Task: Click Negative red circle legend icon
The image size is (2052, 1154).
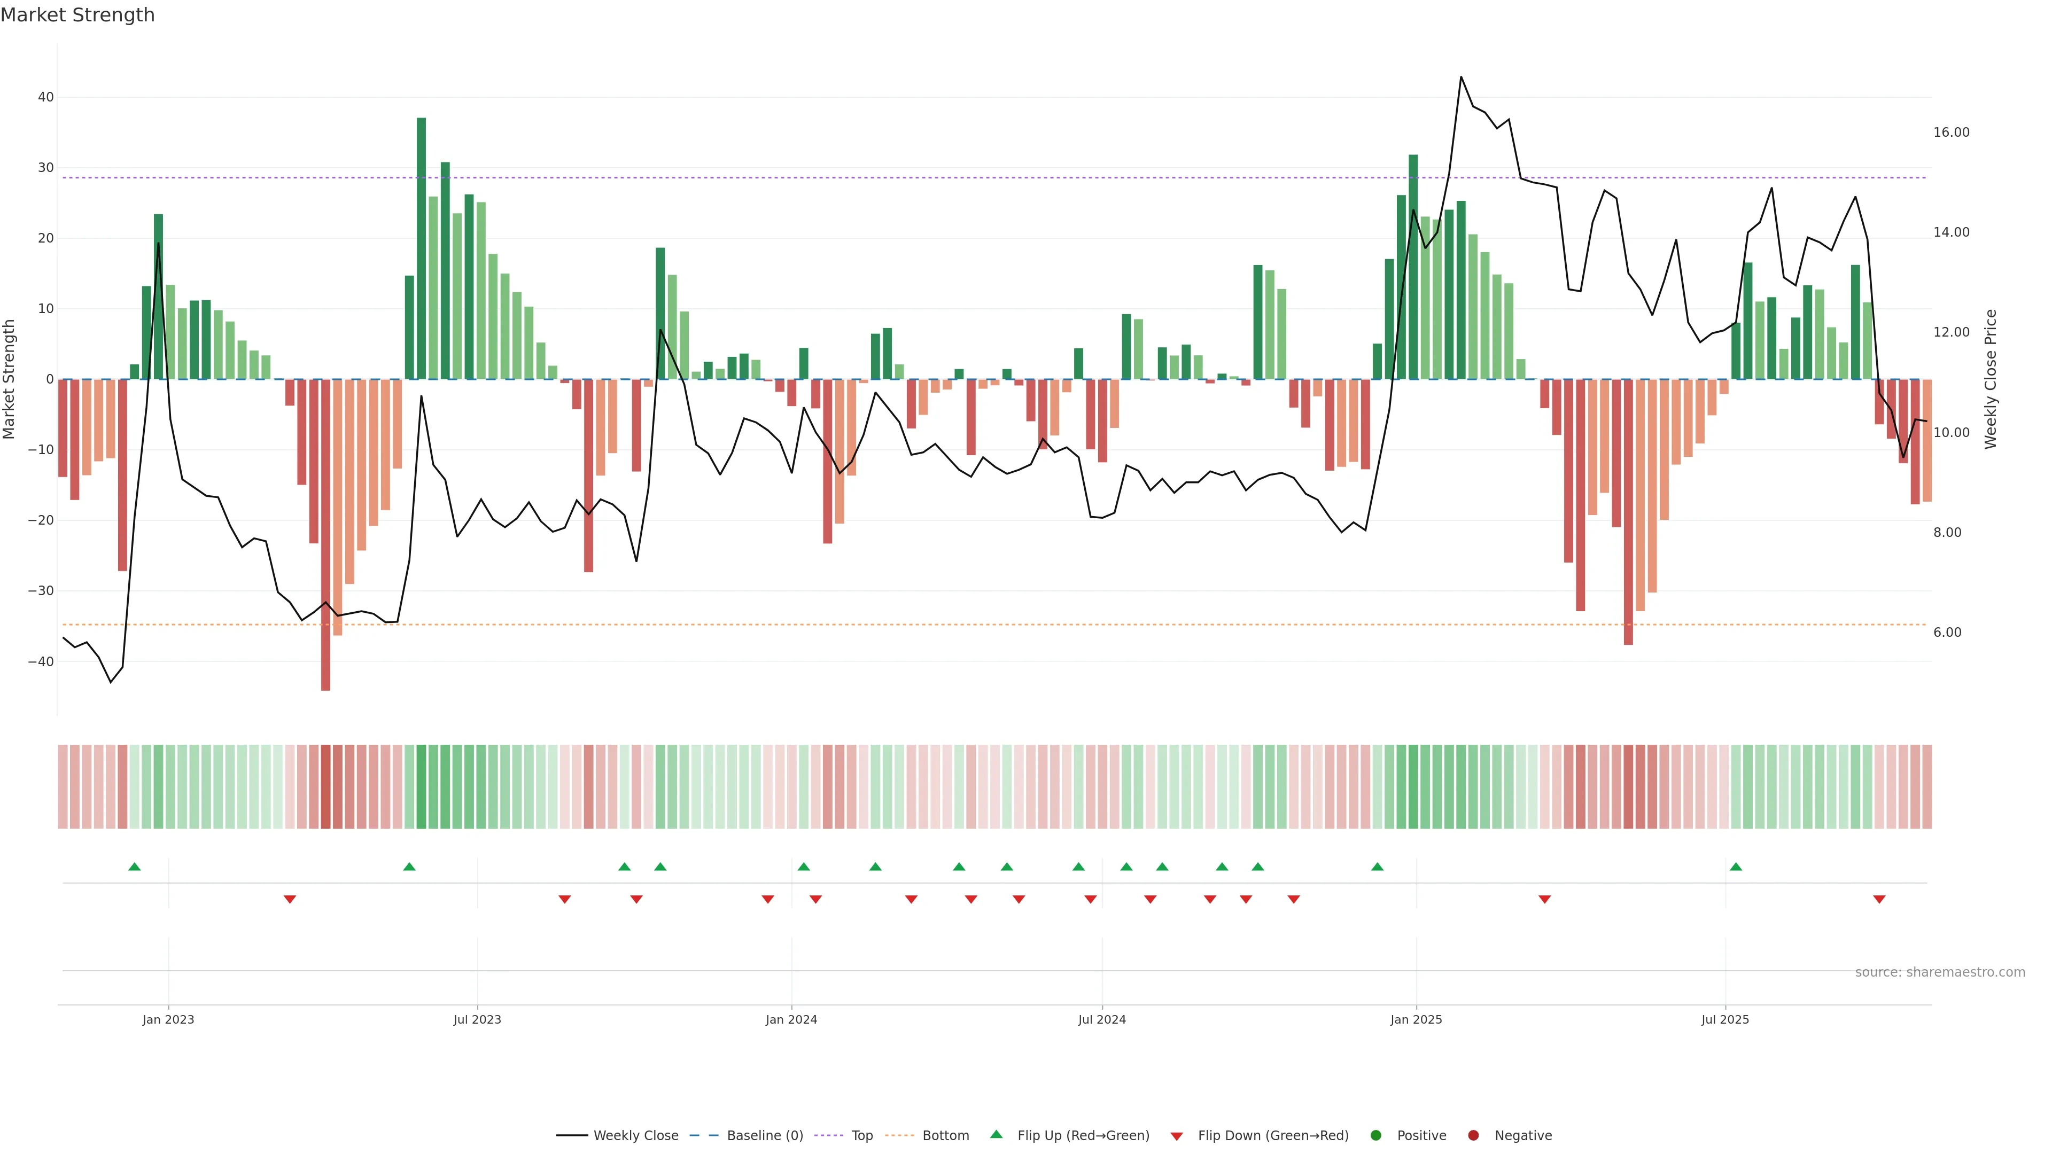Action: click(x=1473, y=1135)
